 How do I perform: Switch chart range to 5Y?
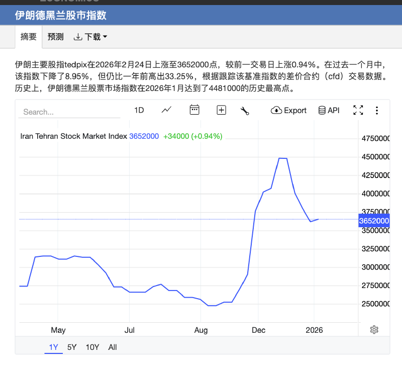pyautogui.click(x=72, y=347)
